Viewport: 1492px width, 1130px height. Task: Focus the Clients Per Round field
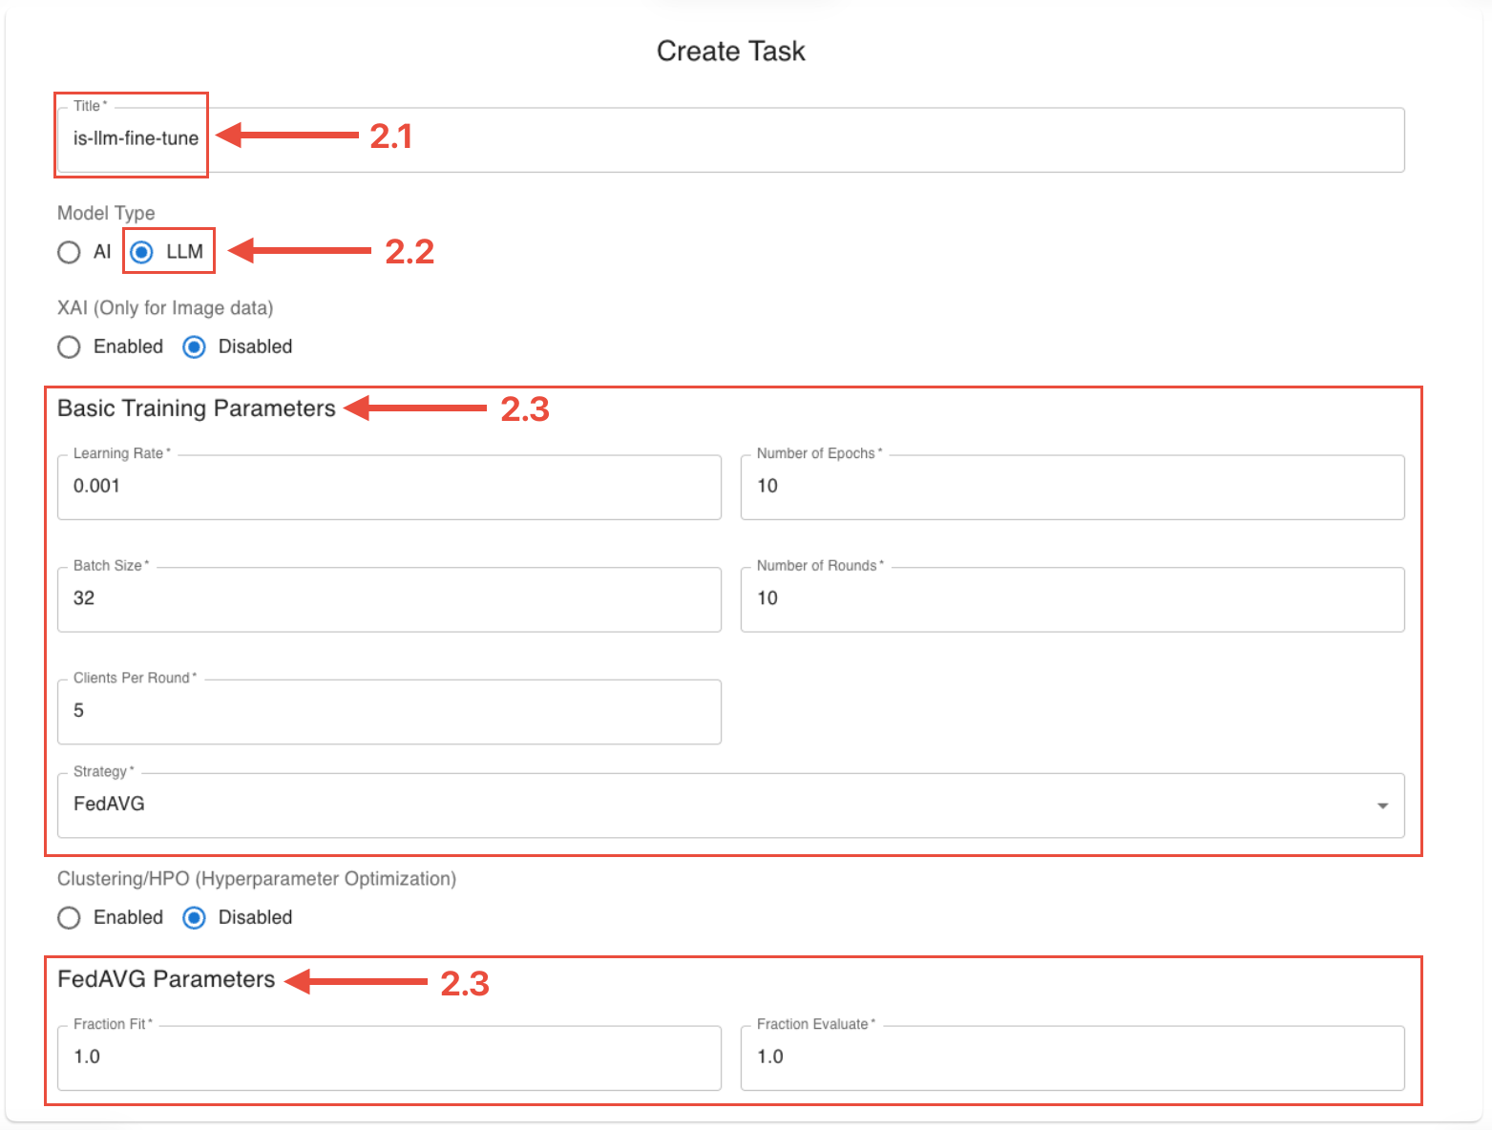point(389,711)
